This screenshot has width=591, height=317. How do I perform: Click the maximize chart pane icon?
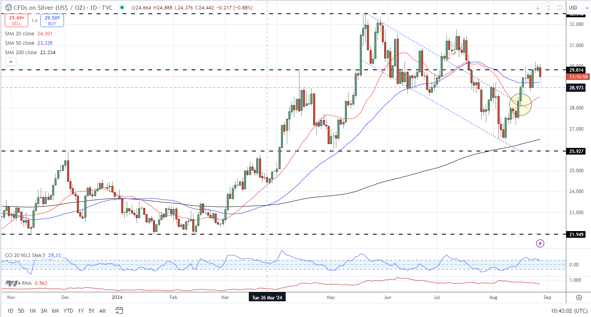(x=560, y=7)
